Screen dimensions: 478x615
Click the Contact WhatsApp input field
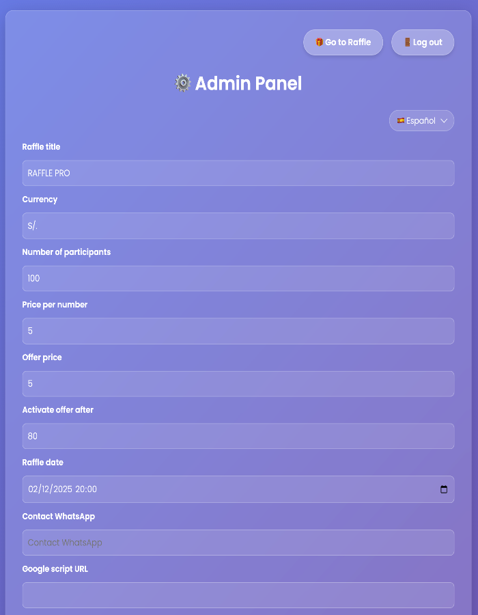tap(238, 543)
